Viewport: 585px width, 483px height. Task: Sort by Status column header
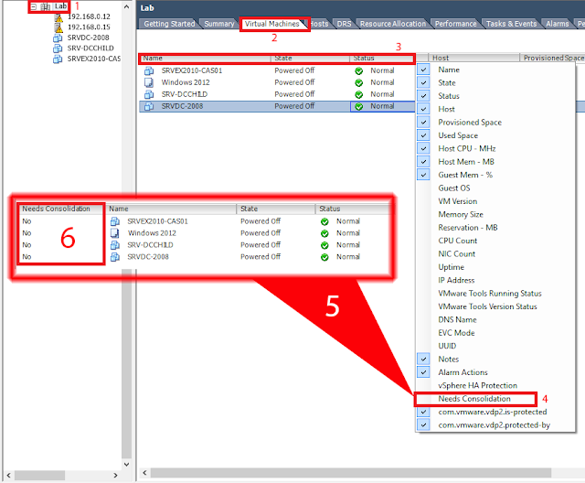coord(382,58)
